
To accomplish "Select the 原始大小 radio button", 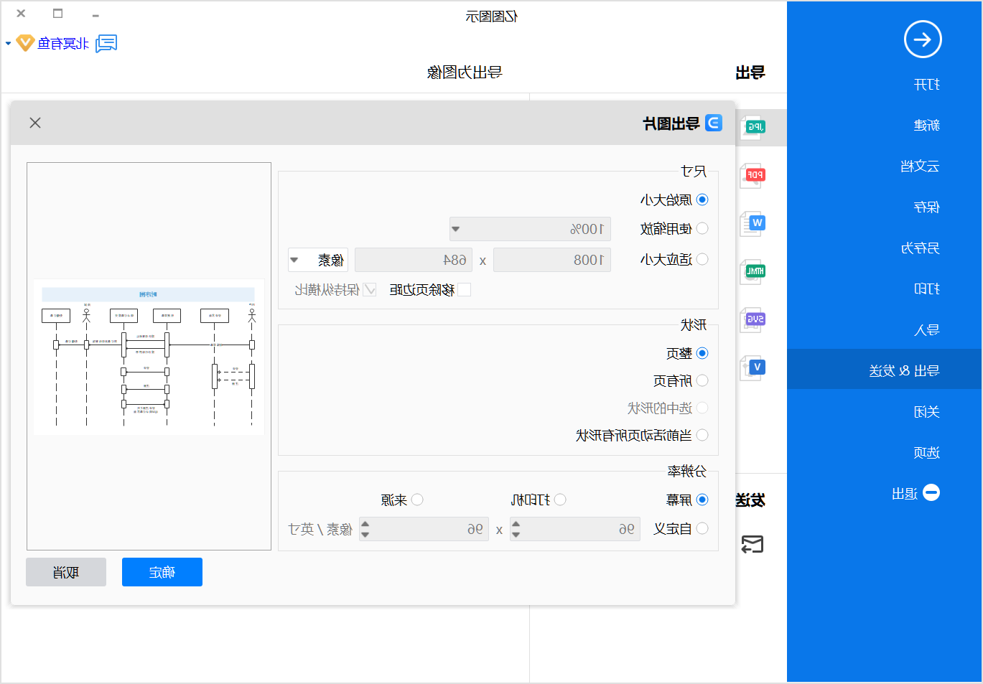I will 702,200.
